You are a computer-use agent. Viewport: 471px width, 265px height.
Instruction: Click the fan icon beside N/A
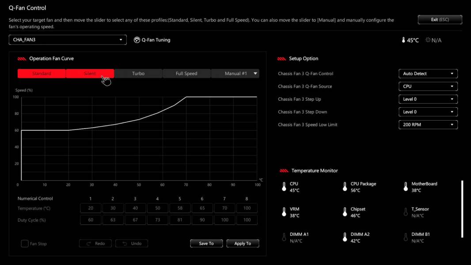(428, 40)
